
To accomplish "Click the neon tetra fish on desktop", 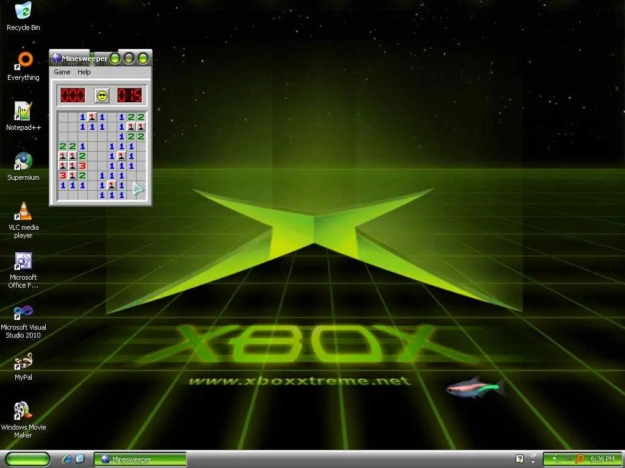I will pos(475,388).
